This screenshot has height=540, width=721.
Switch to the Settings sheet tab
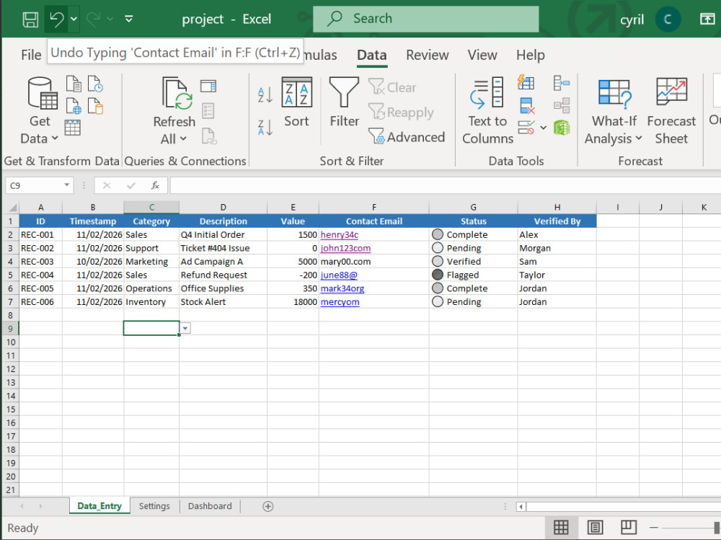tap(154, 506)
